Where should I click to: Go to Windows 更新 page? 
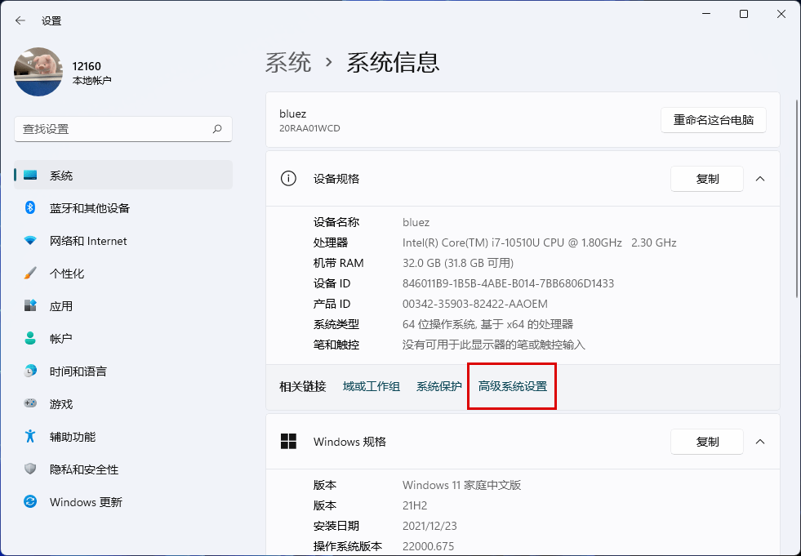(x=123, y=502)
